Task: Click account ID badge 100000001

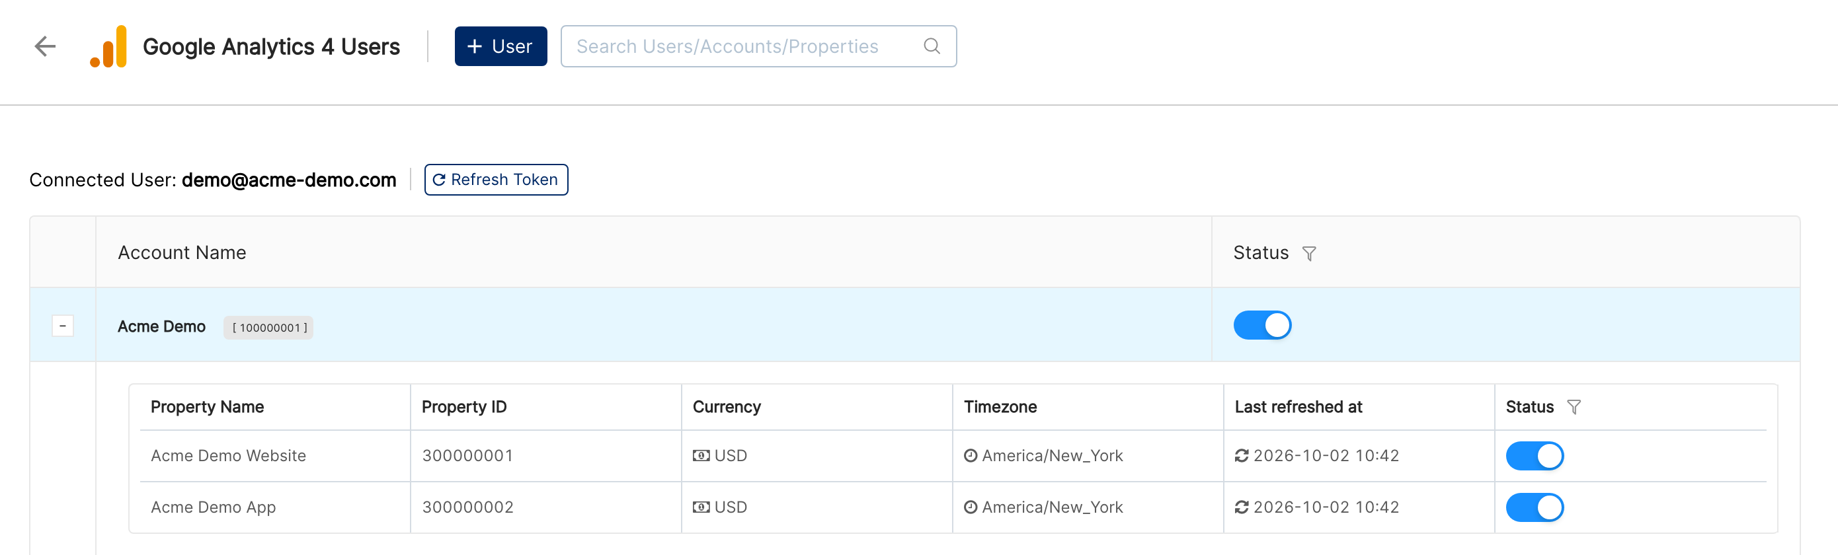Action: pos(269,328)
